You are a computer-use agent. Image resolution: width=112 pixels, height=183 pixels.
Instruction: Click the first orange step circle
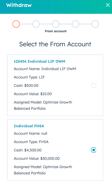(16, 24)
